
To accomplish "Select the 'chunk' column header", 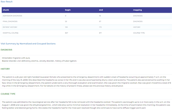I will pyautogui.click(x=6, y=10).
